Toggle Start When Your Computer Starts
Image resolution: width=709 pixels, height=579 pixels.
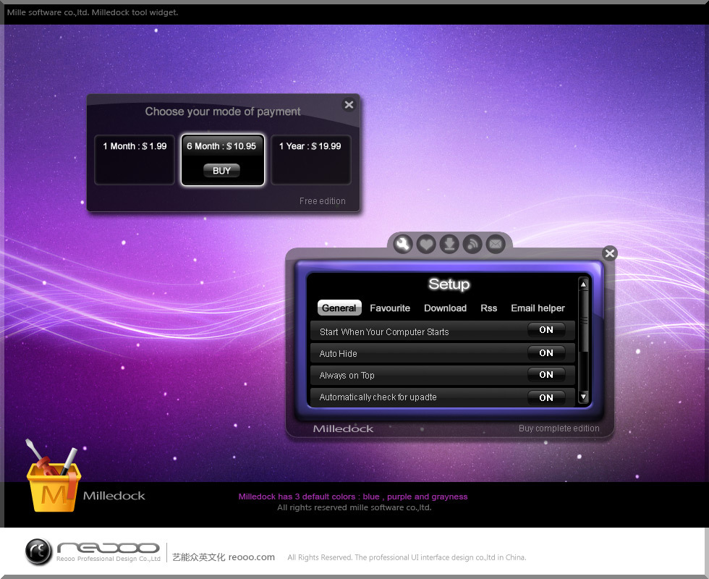pyautogui.click(x=546, y=330)
